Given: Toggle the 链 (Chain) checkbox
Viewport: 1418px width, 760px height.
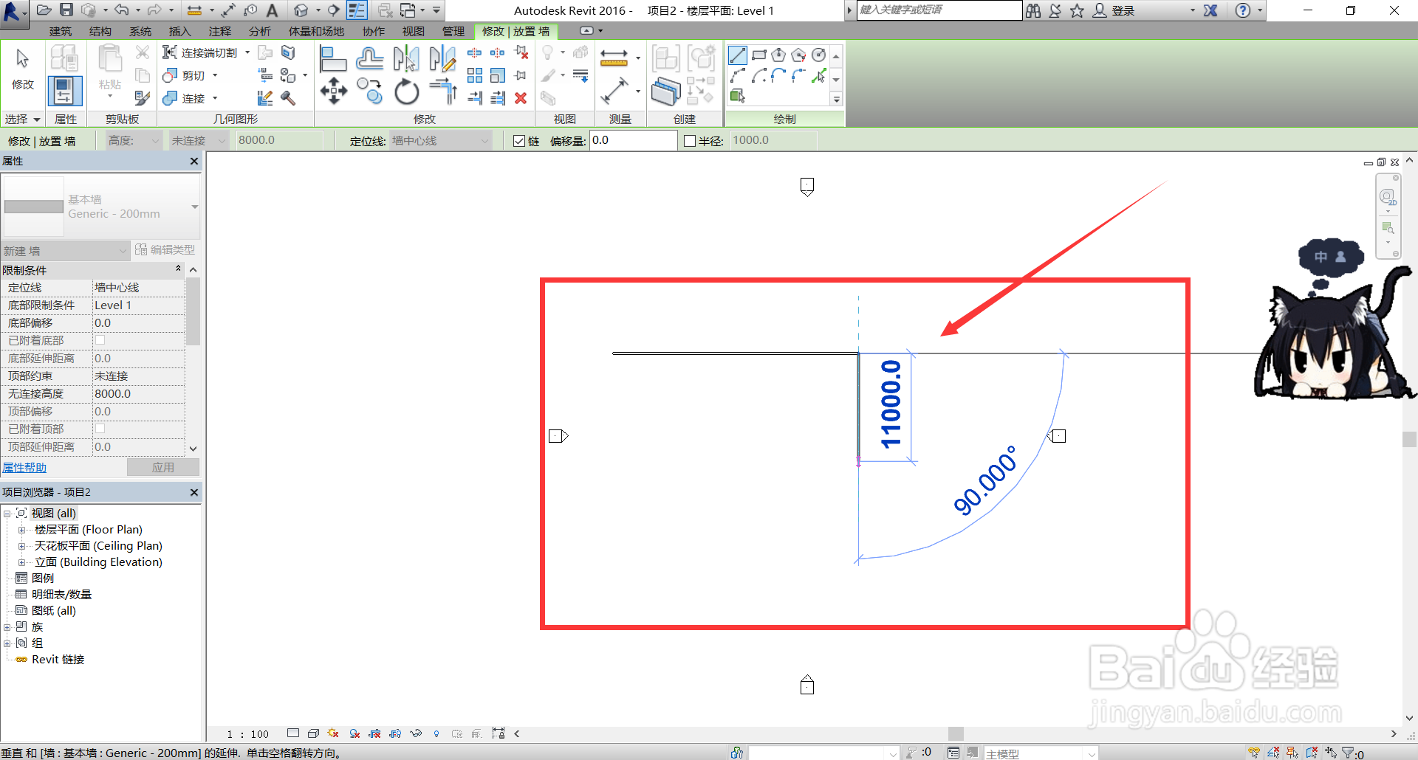Looking at the screenshot, I should [519, 141].
